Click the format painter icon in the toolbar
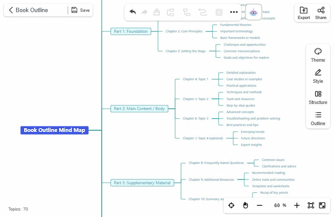Viewport: 334px width, 217px height. point(157,12)
